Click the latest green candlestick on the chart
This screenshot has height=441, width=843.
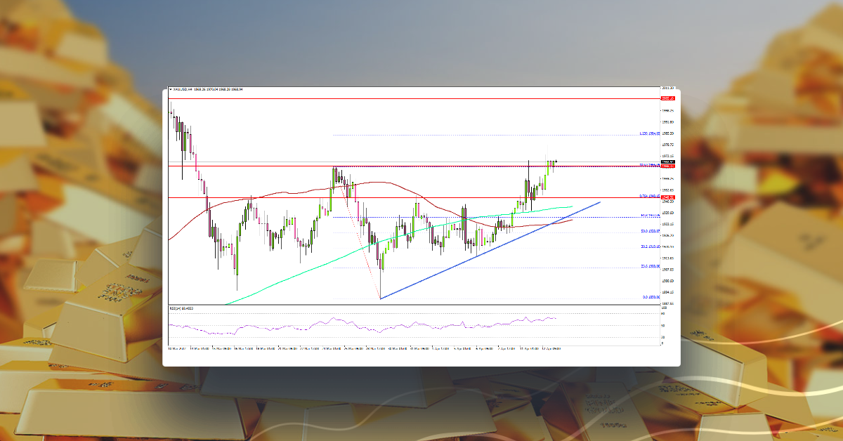(554, 162)
